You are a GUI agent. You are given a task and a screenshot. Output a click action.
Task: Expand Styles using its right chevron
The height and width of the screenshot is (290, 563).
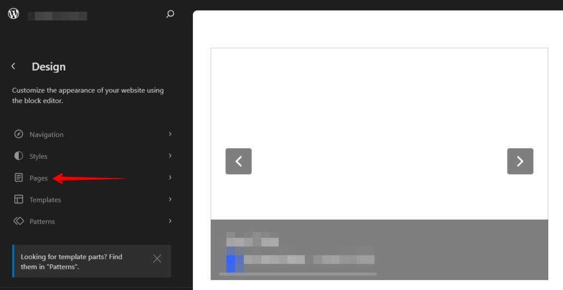[x=170, y=156]
